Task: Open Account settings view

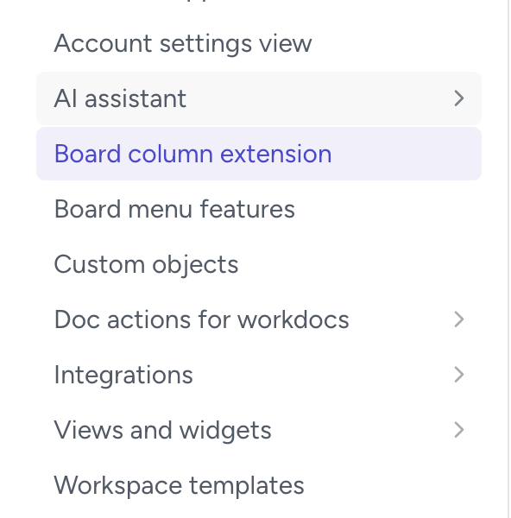Action: click(x=183, y=43)
